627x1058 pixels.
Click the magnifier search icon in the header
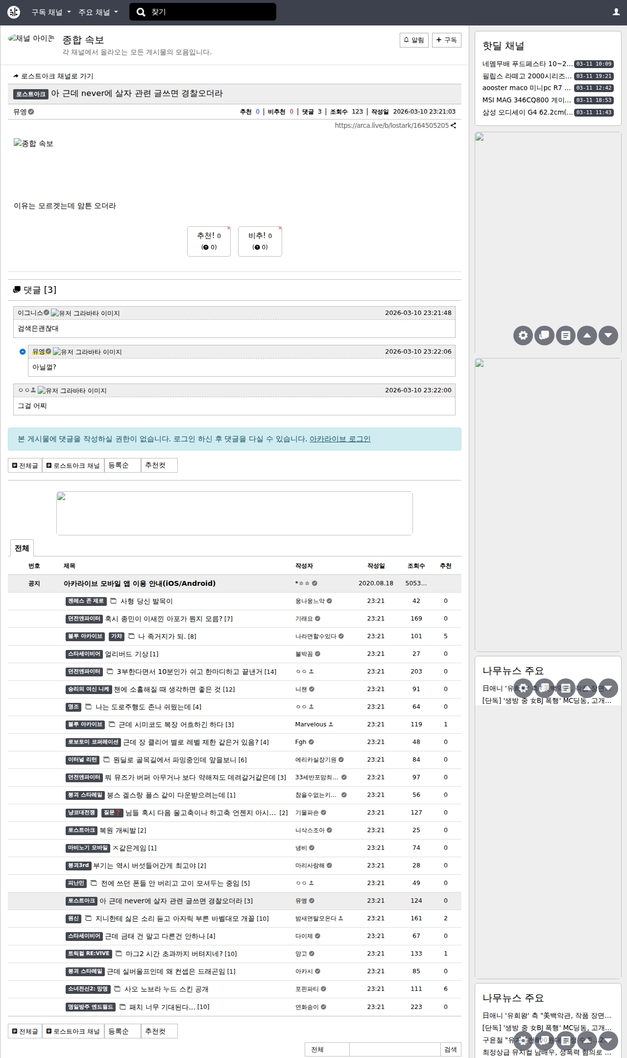[141, 12]
